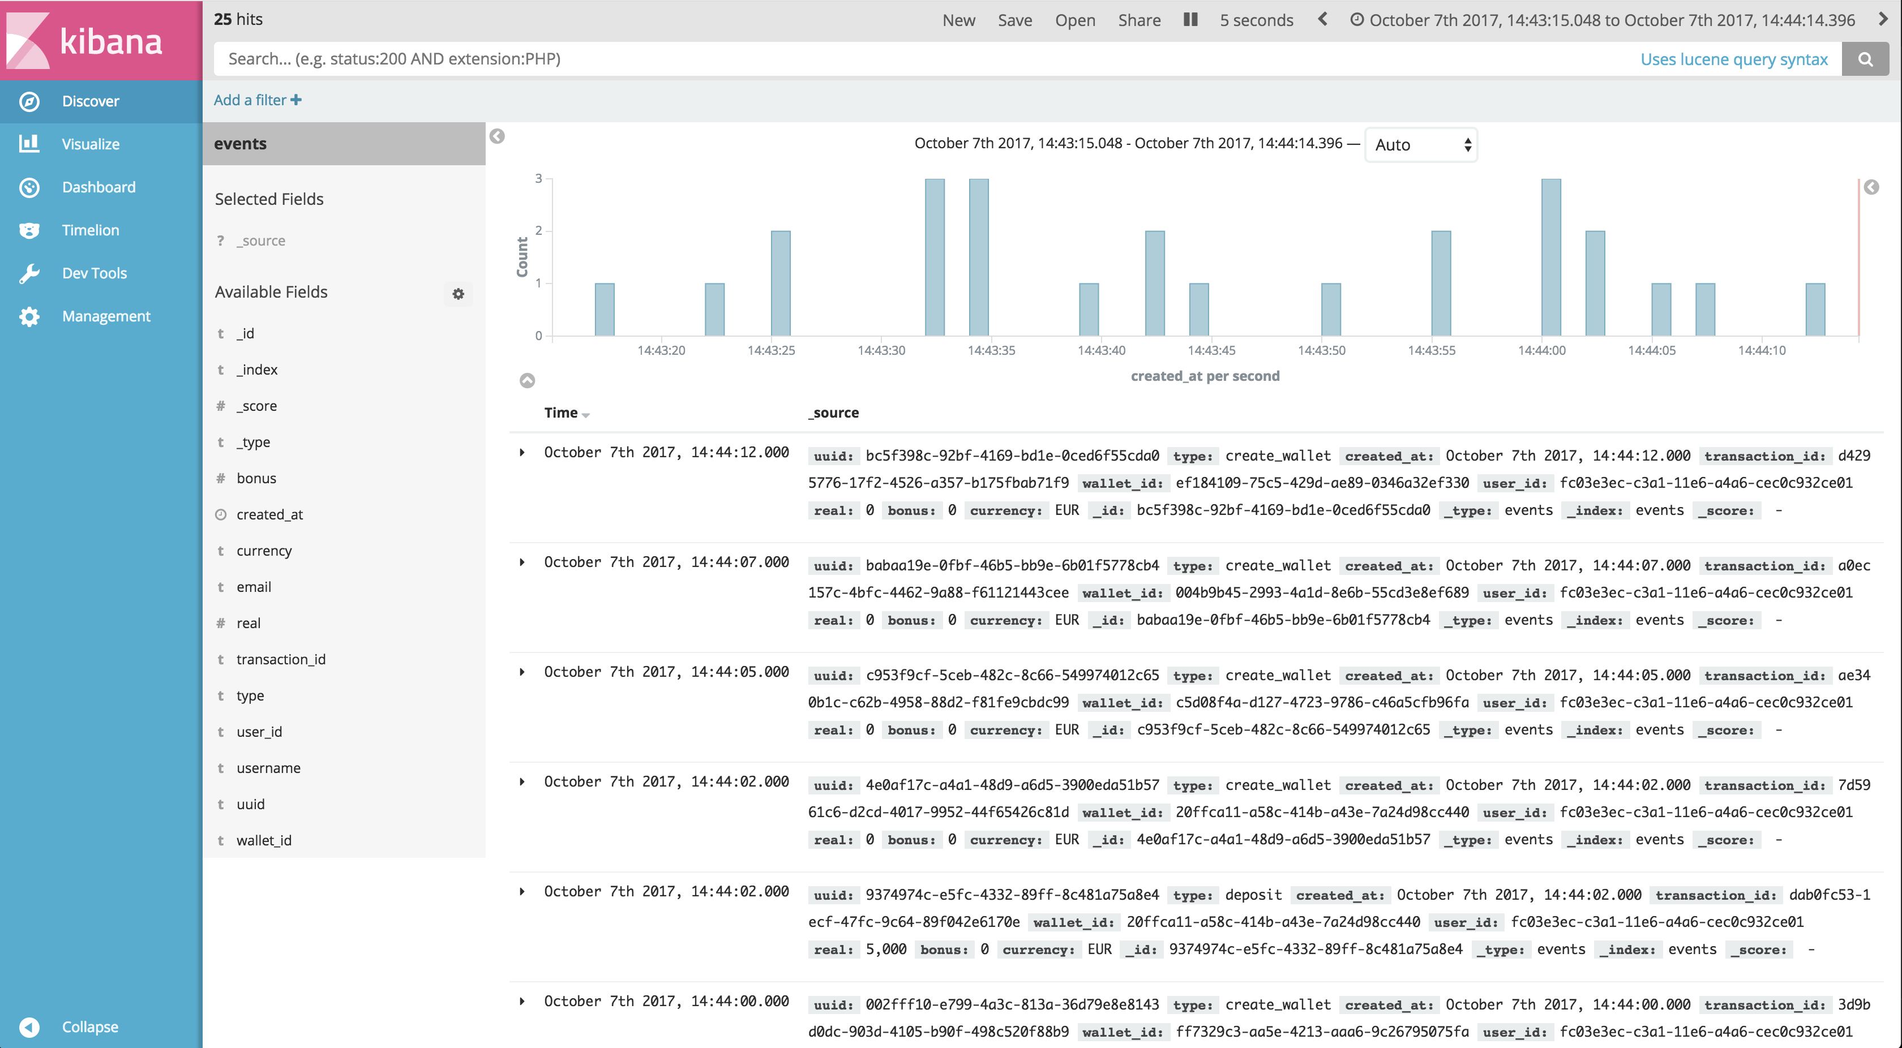Collapse the fields sidebar with arrow
Image resolution: width=1902 pixels, height=1048 pixels.
498,136
